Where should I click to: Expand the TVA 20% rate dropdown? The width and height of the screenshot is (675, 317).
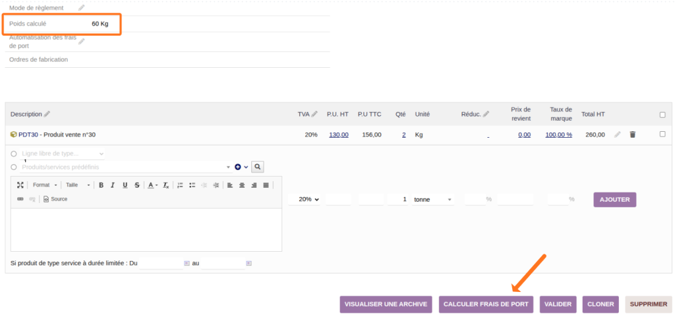305,199
